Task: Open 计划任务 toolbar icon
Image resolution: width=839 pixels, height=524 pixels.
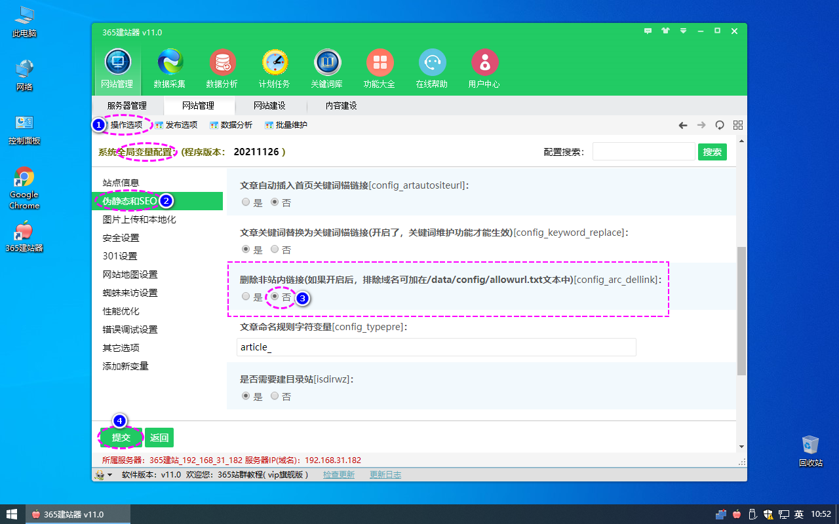Action: [x=275, y=69]
